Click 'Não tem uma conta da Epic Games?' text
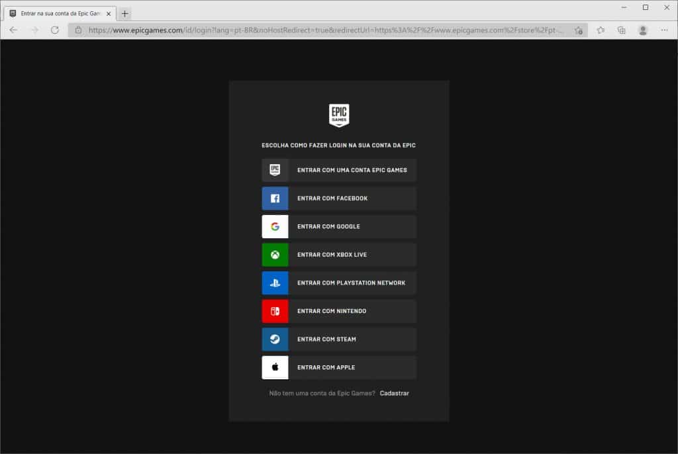The width and height of the screenshot is (678, 454). point(322,393)
